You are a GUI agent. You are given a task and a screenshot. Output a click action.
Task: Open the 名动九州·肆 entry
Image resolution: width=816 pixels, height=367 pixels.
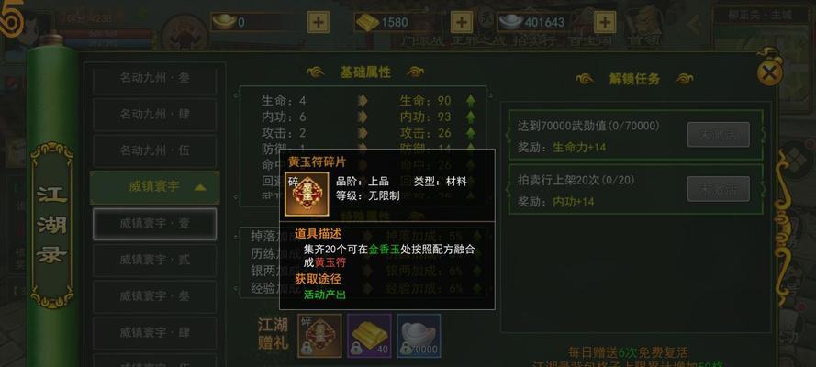click(154, 115)
